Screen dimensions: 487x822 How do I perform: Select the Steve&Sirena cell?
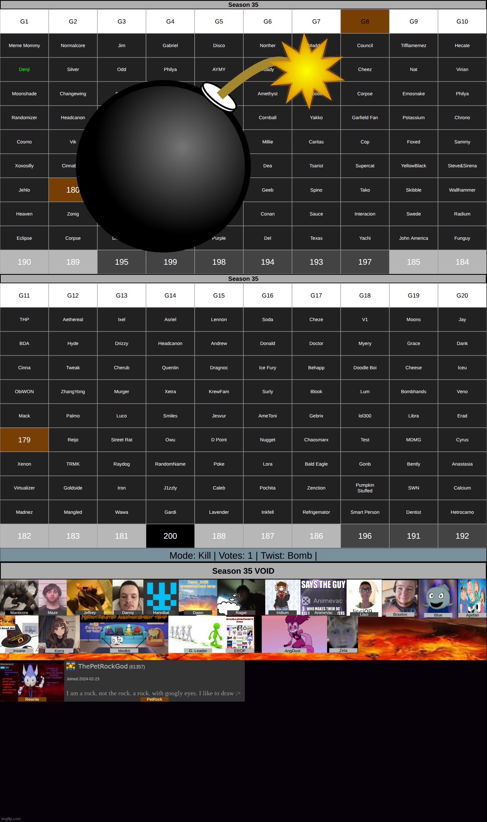pos(462,166)
